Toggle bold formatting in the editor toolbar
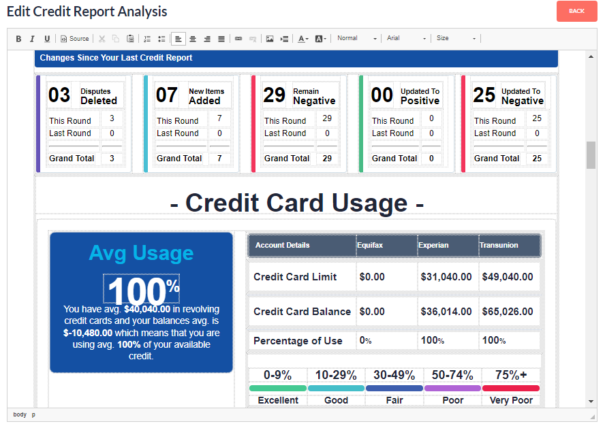This screenshot has height=426, width=605. (18, 39)
